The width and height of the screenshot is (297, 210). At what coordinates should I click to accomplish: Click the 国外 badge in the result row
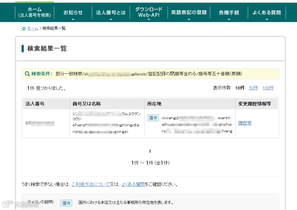[x=153, y=118]
